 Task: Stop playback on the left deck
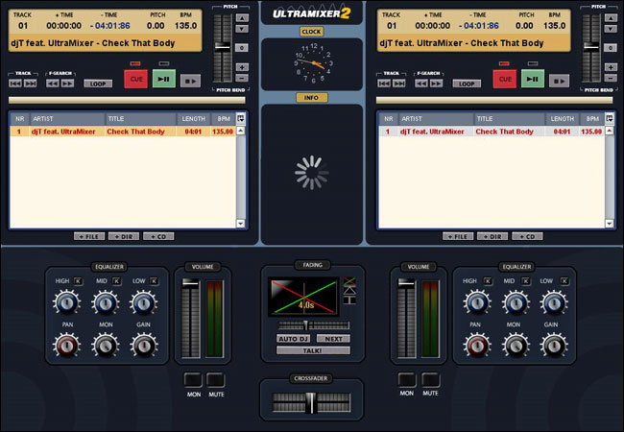click(x=191, y=82)
